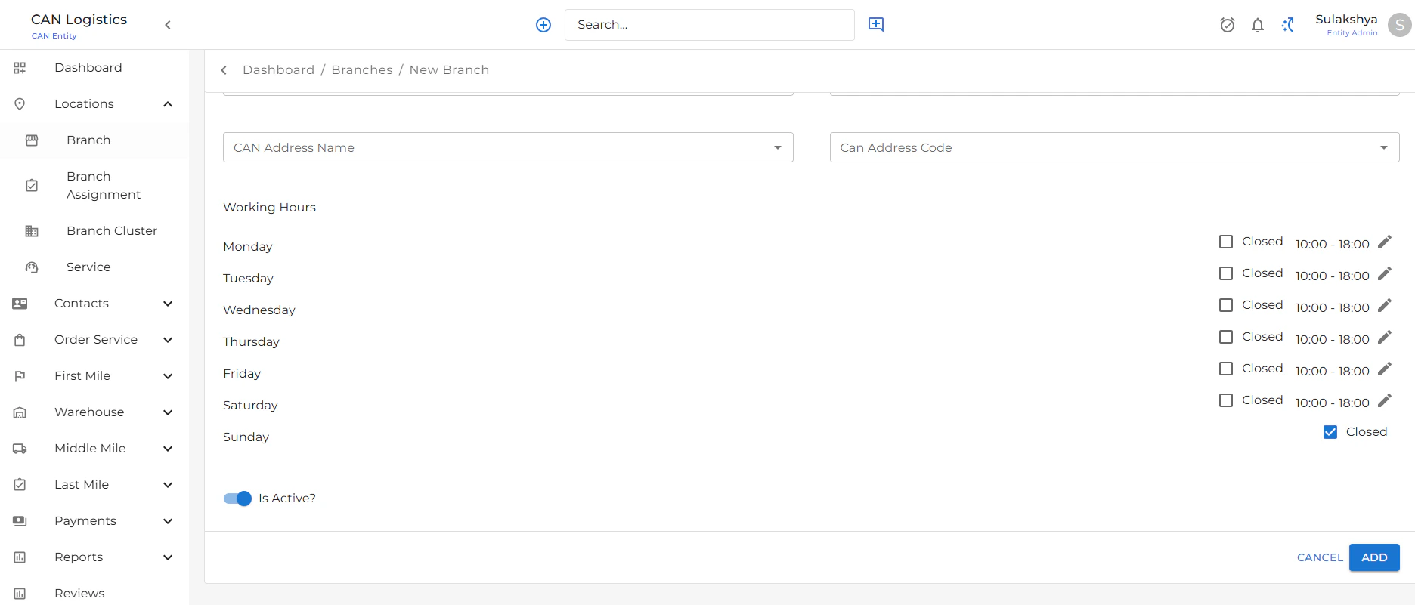
Task: Open the Branch Assignment submenu item
Action: tap(94, 186)
